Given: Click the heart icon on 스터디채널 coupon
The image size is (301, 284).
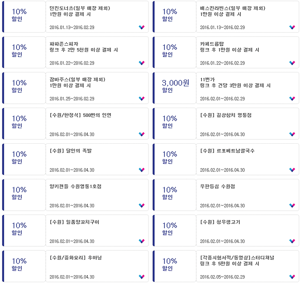Looking at the screenshot, I should pos(292,277).
